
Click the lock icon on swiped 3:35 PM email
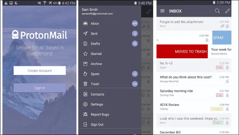[207, 40]
